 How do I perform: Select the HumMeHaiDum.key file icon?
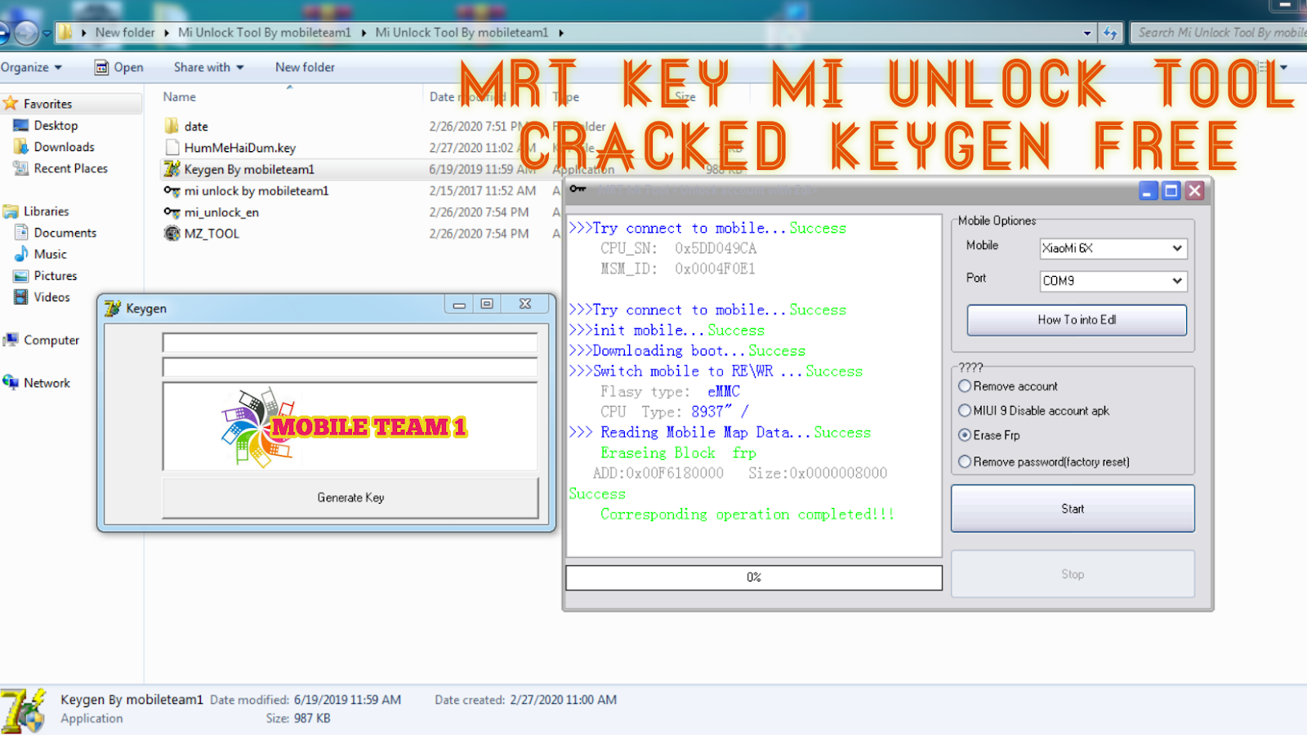click(x=172, y=148)
